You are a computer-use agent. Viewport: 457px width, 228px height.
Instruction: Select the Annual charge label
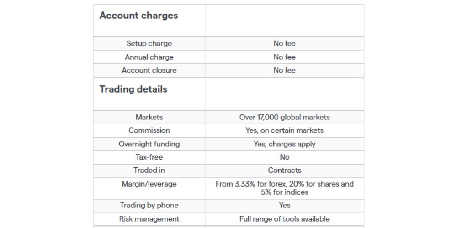[x=149, y=57]
